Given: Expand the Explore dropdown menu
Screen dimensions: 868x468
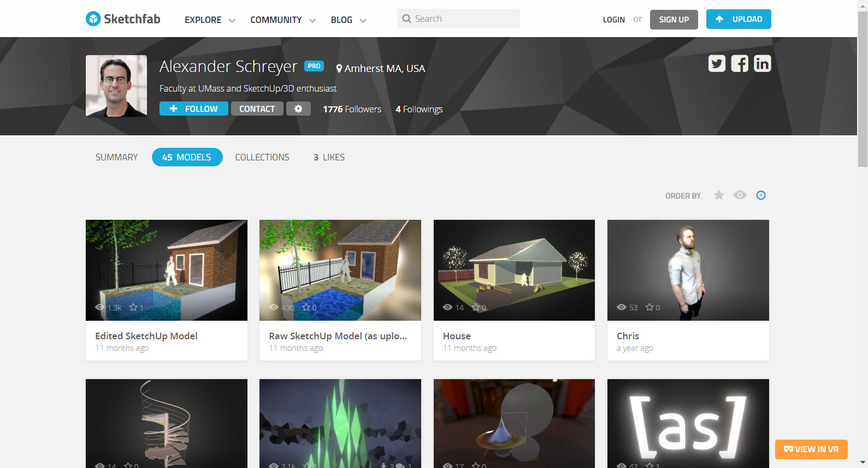Looking at the screenshot, I should coord(210,20).
